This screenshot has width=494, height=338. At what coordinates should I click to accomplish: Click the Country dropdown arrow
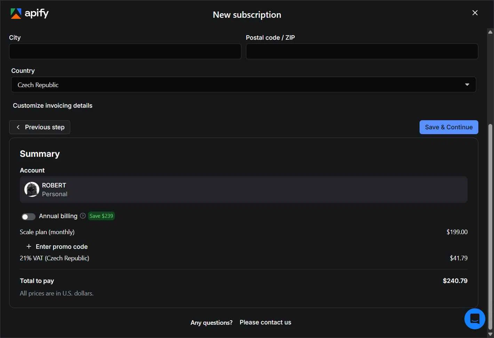tap(467, 85)
